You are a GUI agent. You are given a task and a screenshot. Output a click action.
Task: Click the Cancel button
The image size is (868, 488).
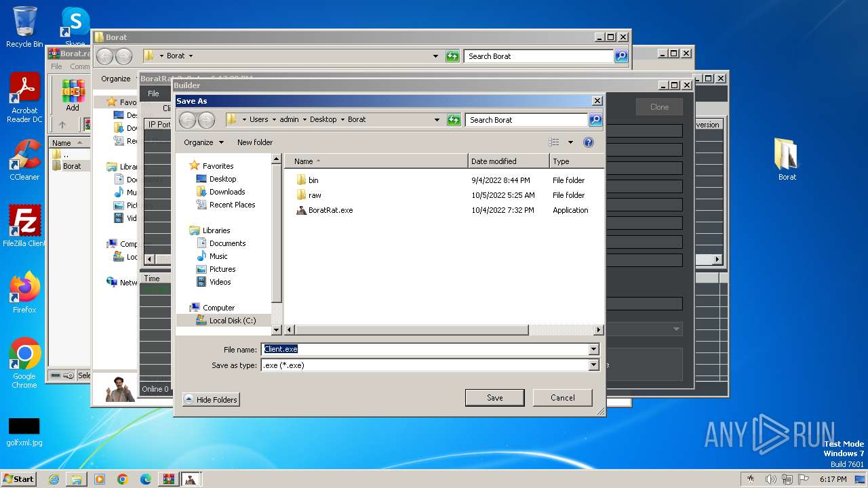[x=562, y=398]
